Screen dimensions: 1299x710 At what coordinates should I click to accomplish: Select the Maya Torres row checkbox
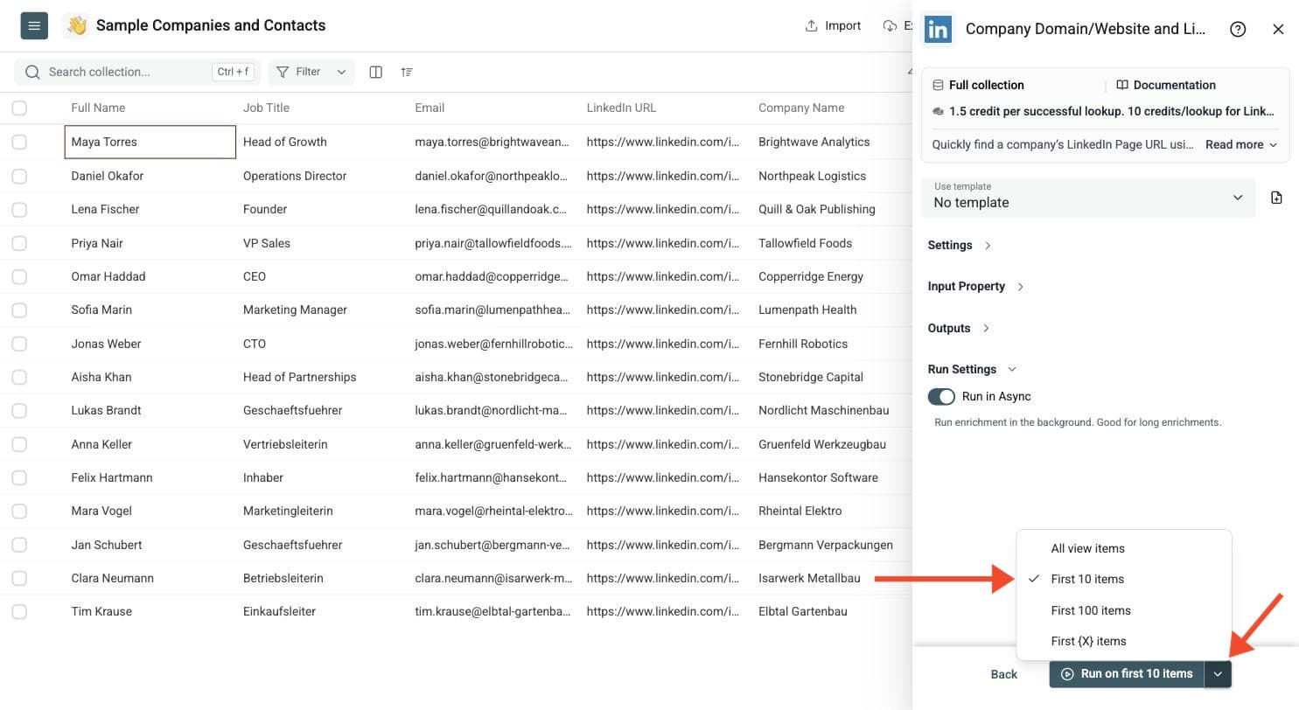pos(19,142)
